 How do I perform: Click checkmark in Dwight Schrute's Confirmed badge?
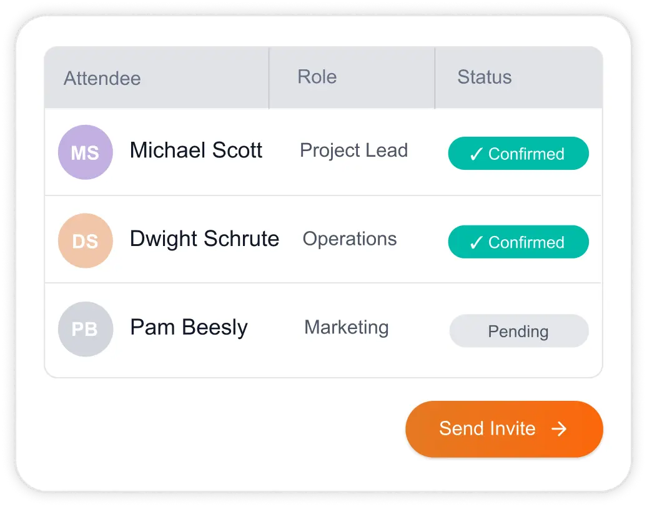476,242
